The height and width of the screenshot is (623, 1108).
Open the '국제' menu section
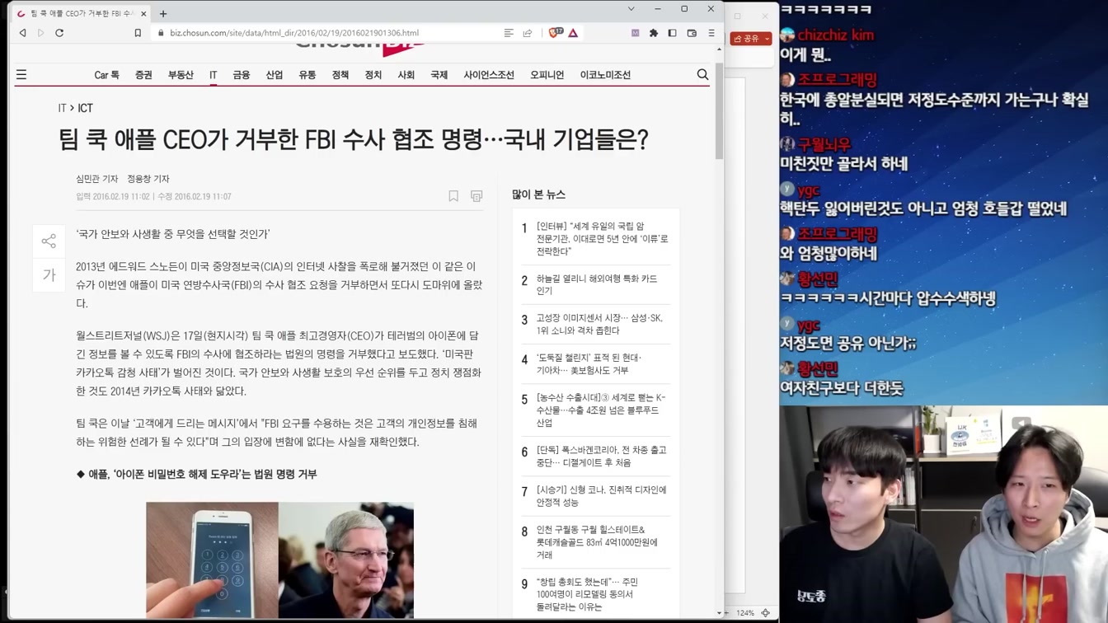pos(439,75)
